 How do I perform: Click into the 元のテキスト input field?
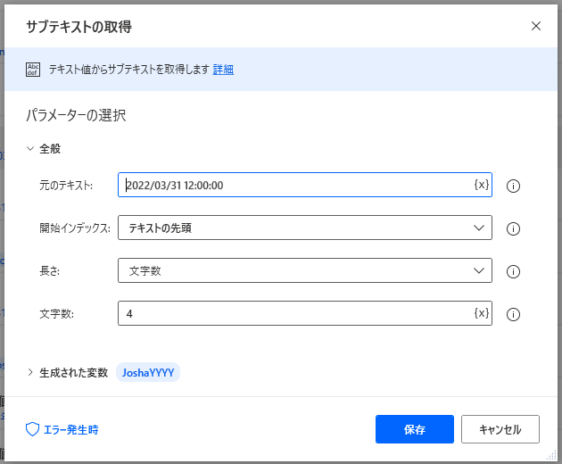(x=294, y=185)
